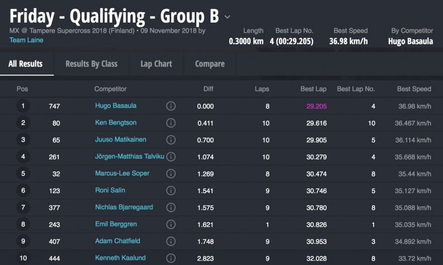Sort by Best Lap column header
The image size is (443, 265).
(313, 89)
